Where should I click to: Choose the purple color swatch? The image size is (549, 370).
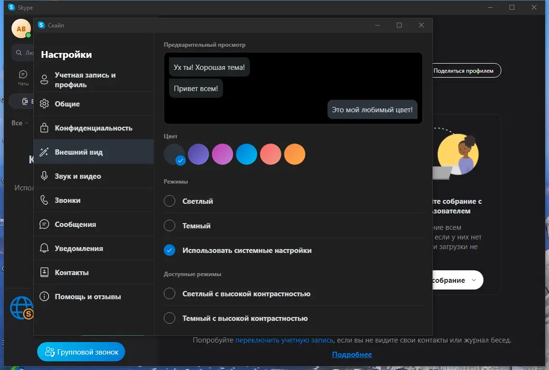(198, 154)
